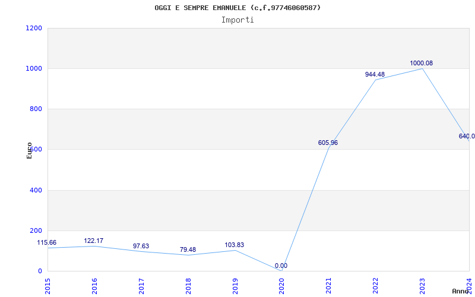Click the 2021 x-axis label

[329, 286]
